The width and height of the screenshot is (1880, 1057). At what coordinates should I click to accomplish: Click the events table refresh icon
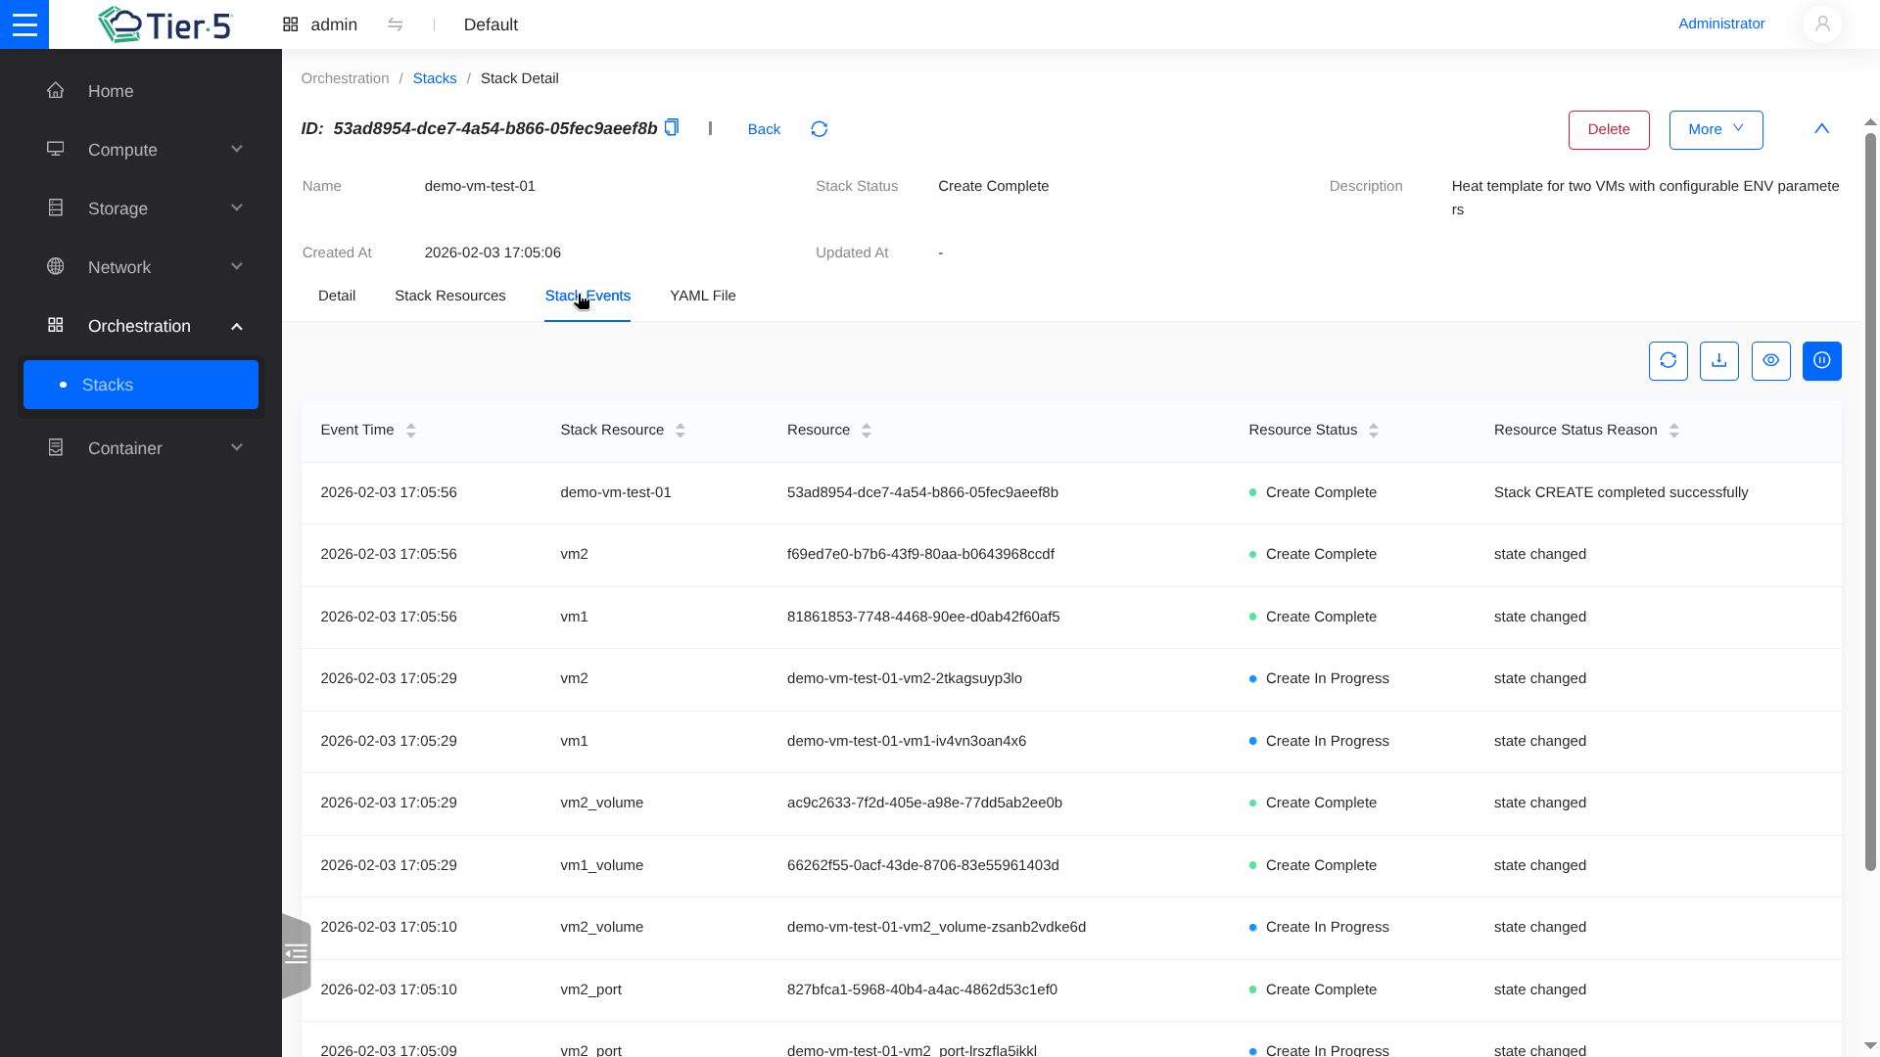click(1668, 361)
